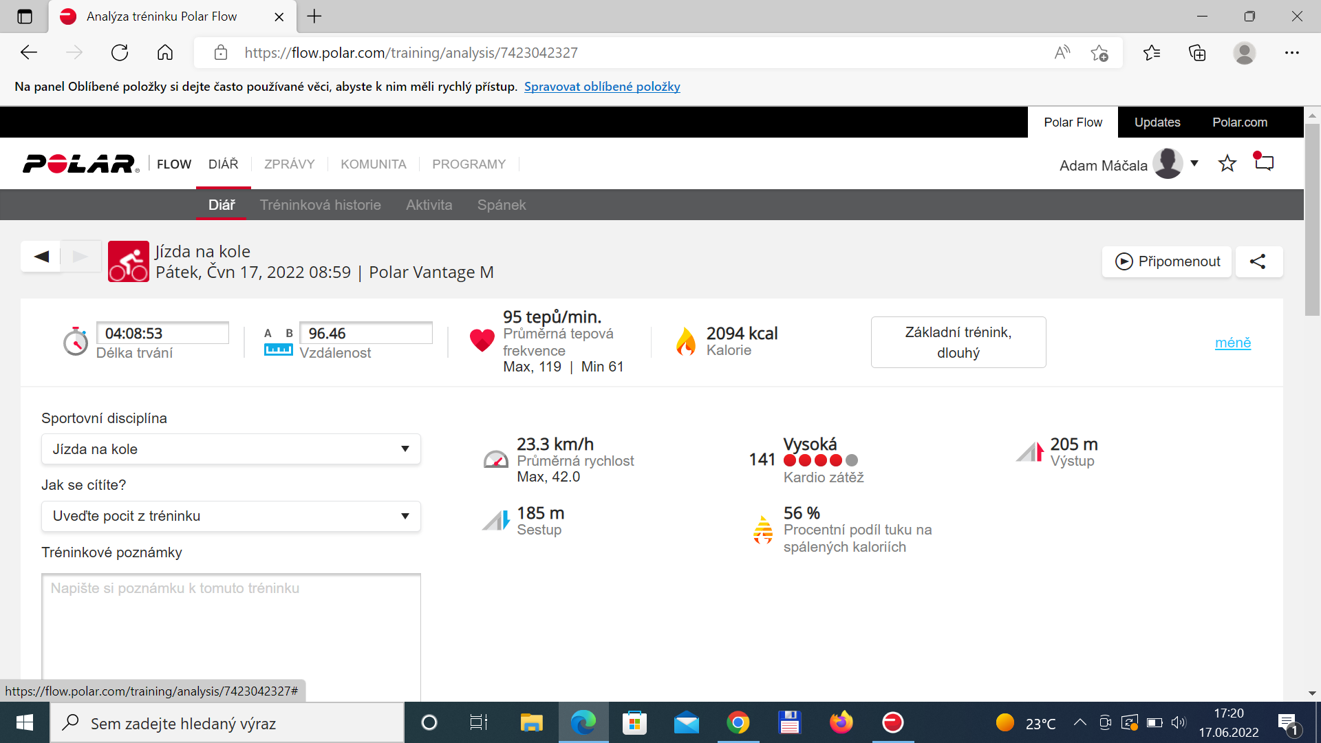Screen dimensions: 1321x743
Task: Go to previous training with left arrow
Action: [41, 257]
